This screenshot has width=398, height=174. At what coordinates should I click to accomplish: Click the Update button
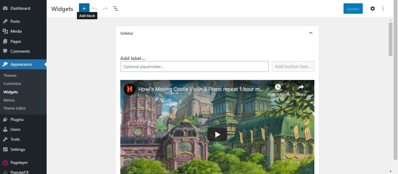coord(353,9)
